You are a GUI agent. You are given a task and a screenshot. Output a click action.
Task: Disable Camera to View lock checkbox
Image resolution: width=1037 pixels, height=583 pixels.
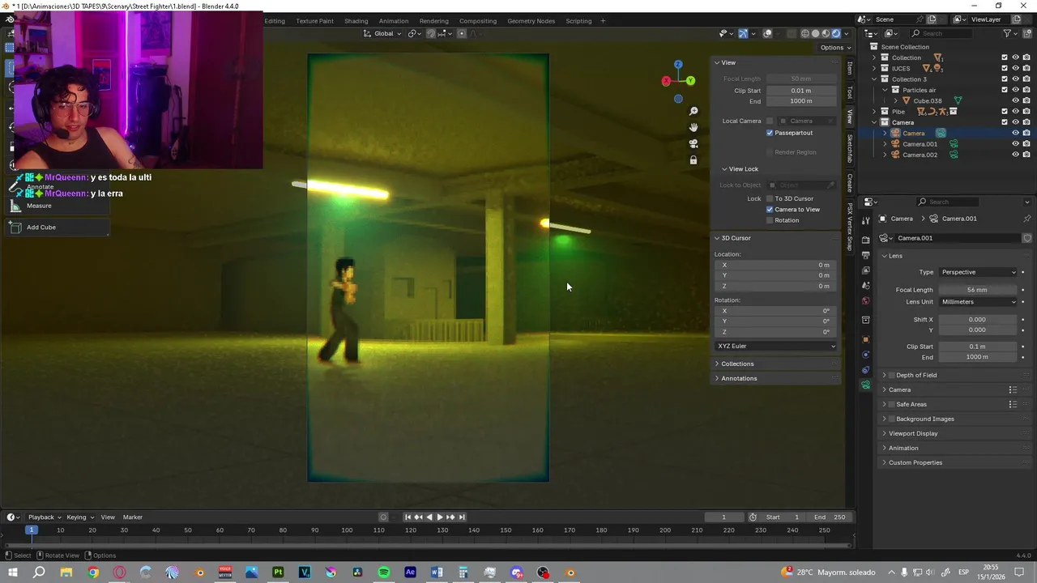pos(770,209)
